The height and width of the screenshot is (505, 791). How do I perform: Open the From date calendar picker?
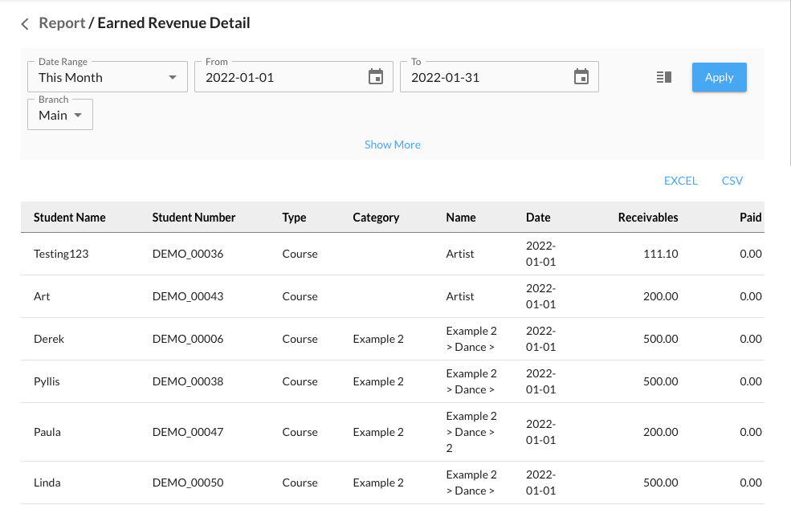[x=376, y=77]
